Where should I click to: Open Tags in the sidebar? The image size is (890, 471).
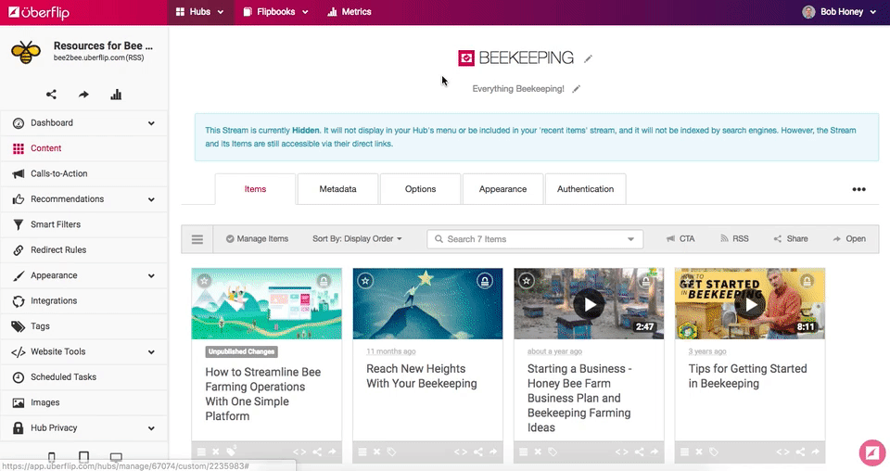coord(84,326)
